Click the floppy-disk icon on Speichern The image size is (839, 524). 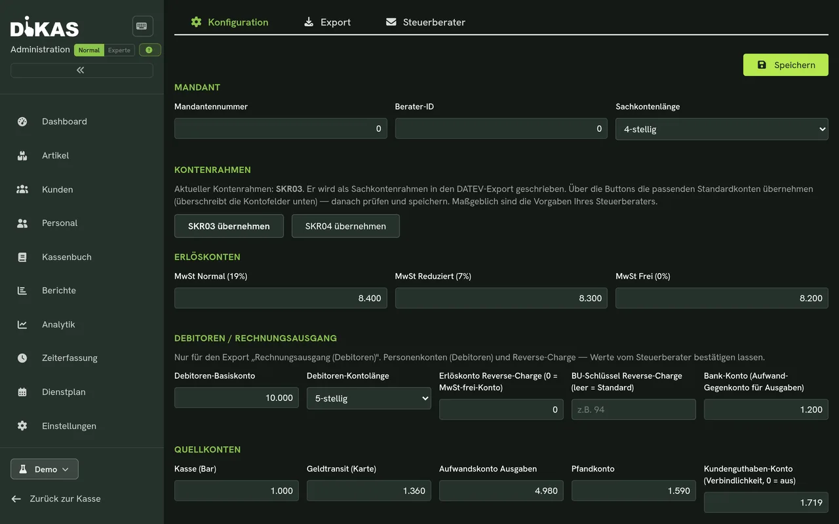pos(762,65)
